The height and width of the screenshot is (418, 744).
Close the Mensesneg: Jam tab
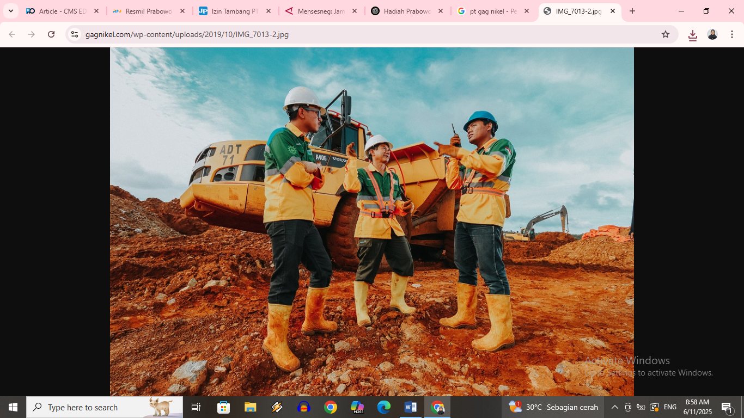(355, 11)
